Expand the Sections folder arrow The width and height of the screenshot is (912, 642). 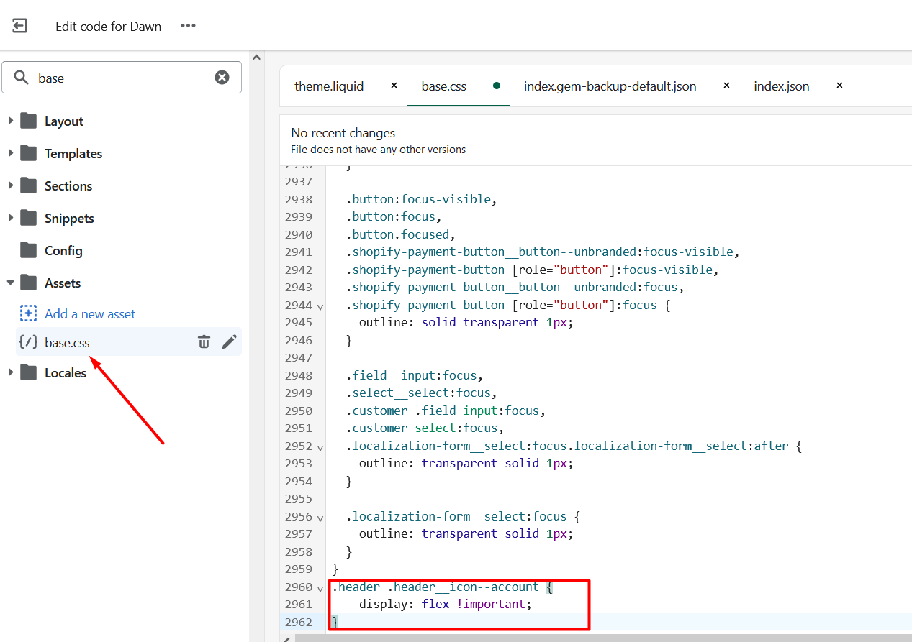pos(11,185)
